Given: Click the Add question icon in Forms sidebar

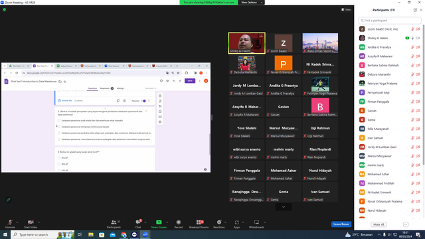Looking at the screenshot, I should click(160, 96).
